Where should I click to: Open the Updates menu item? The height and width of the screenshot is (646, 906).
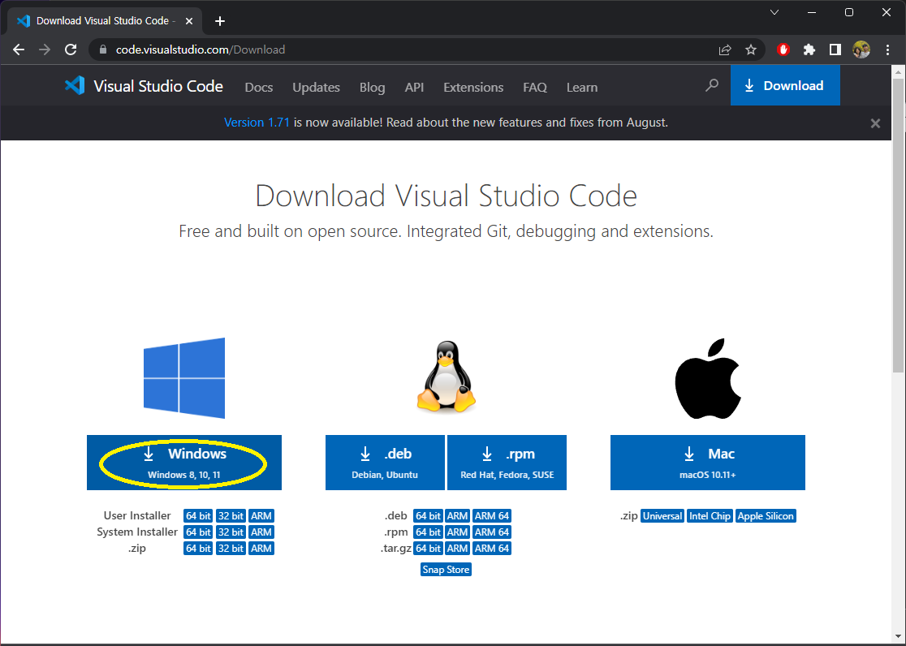point(316,88)
